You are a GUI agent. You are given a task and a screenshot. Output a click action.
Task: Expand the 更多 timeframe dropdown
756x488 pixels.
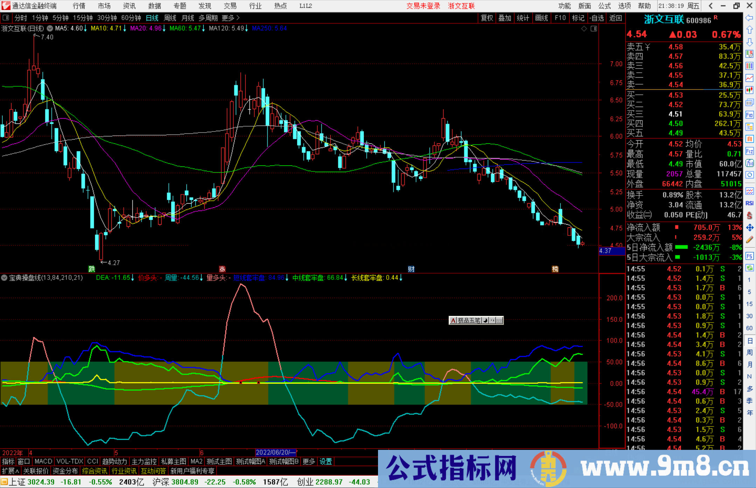click(x=228, y=18)
